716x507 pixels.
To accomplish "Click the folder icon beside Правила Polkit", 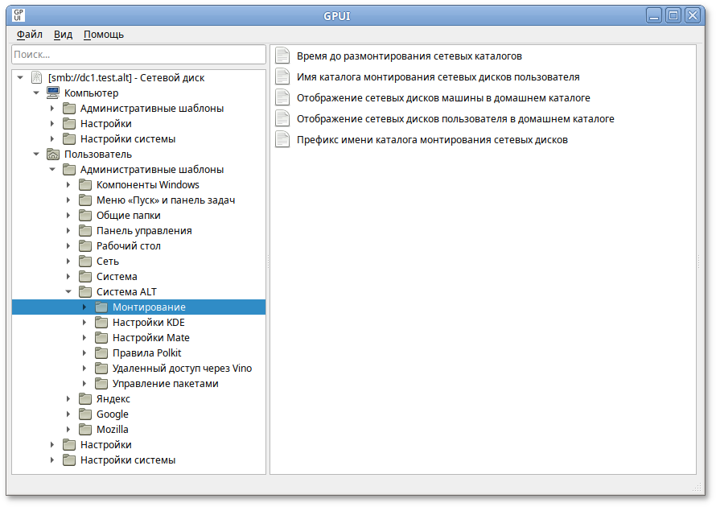I will tap(101, 353).
